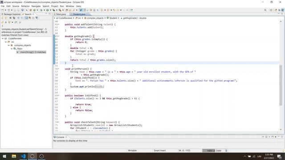The height and width of the screenshot is (160, 285).
Task: Open the Run configurations dropdown arrow
Action: point(50,10)
